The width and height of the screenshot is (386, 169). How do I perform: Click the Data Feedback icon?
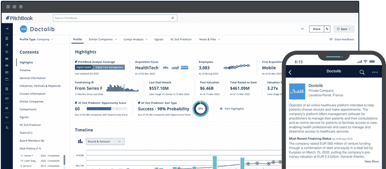[331, 39]
